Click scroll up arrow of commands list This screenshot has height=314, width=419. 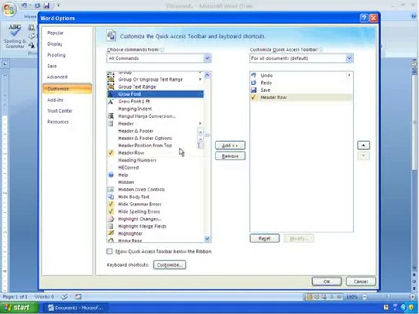[207, 75]
